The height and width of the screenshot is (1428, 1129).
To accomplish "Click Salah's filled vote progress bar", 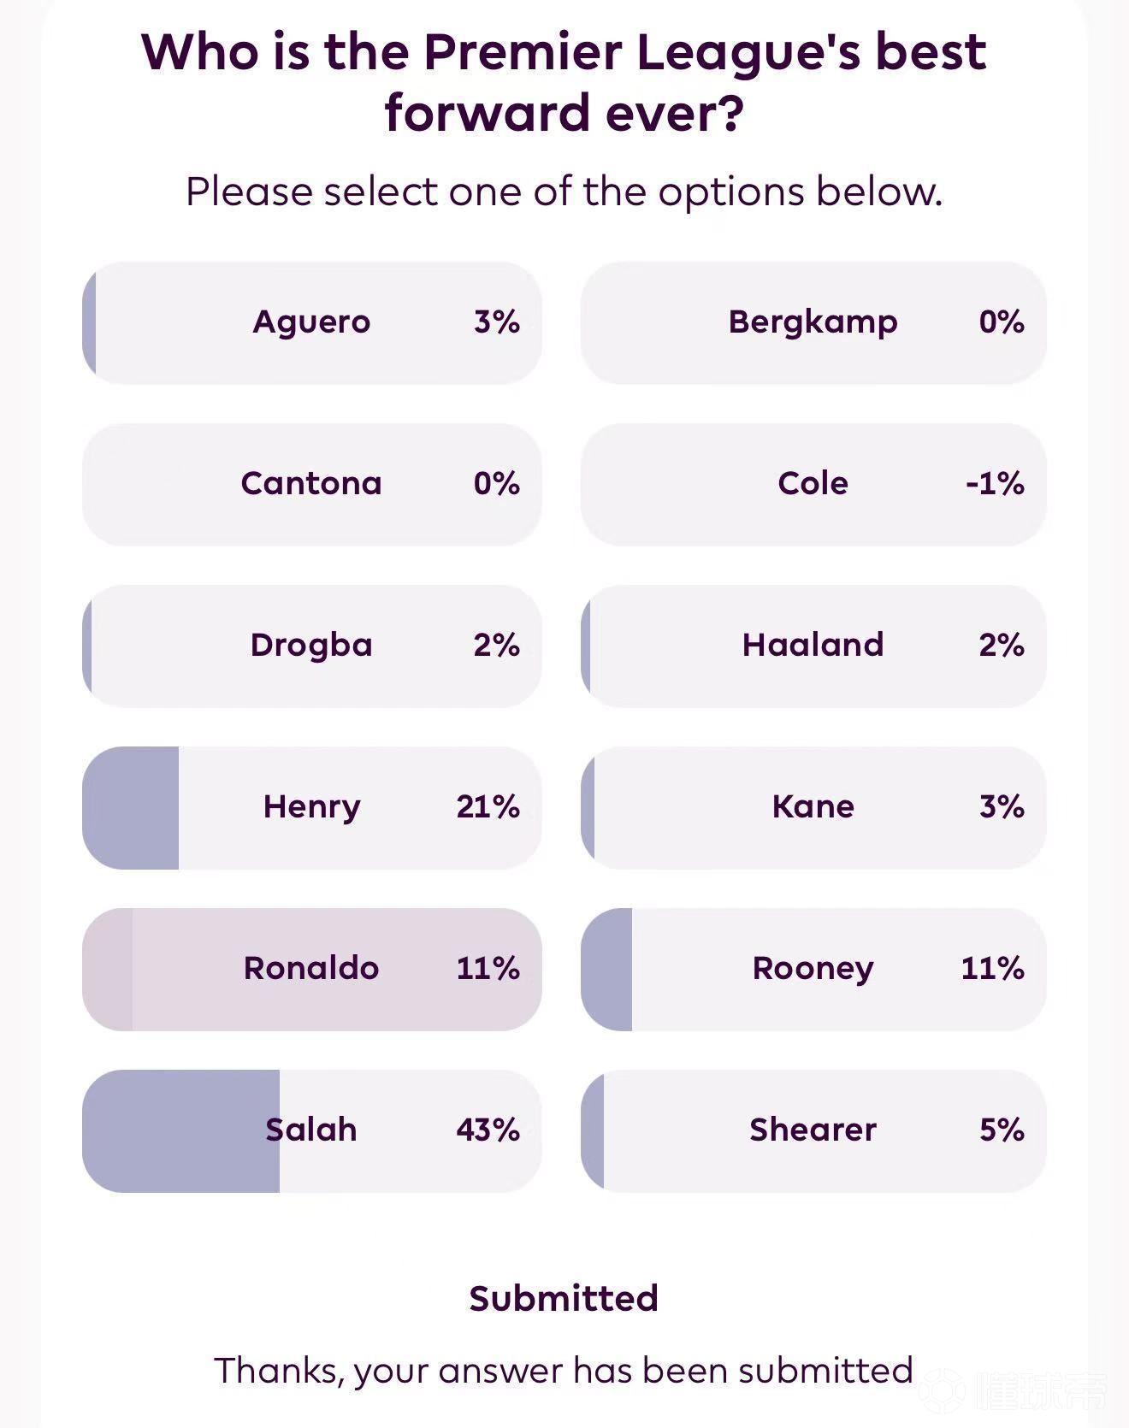I will click(181, 1130).
